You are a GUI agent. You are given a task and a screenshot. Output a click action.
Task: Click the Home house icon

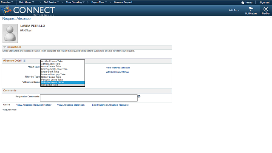pyautogui.click(x=243, y=3)
